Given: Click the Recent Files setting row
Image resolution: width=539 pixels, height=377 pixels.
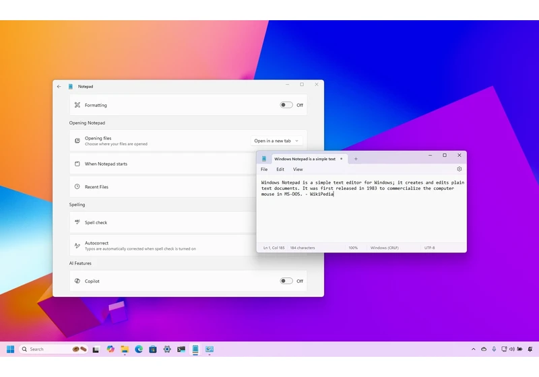Looking at the screenshot, I should pos(163,186).
